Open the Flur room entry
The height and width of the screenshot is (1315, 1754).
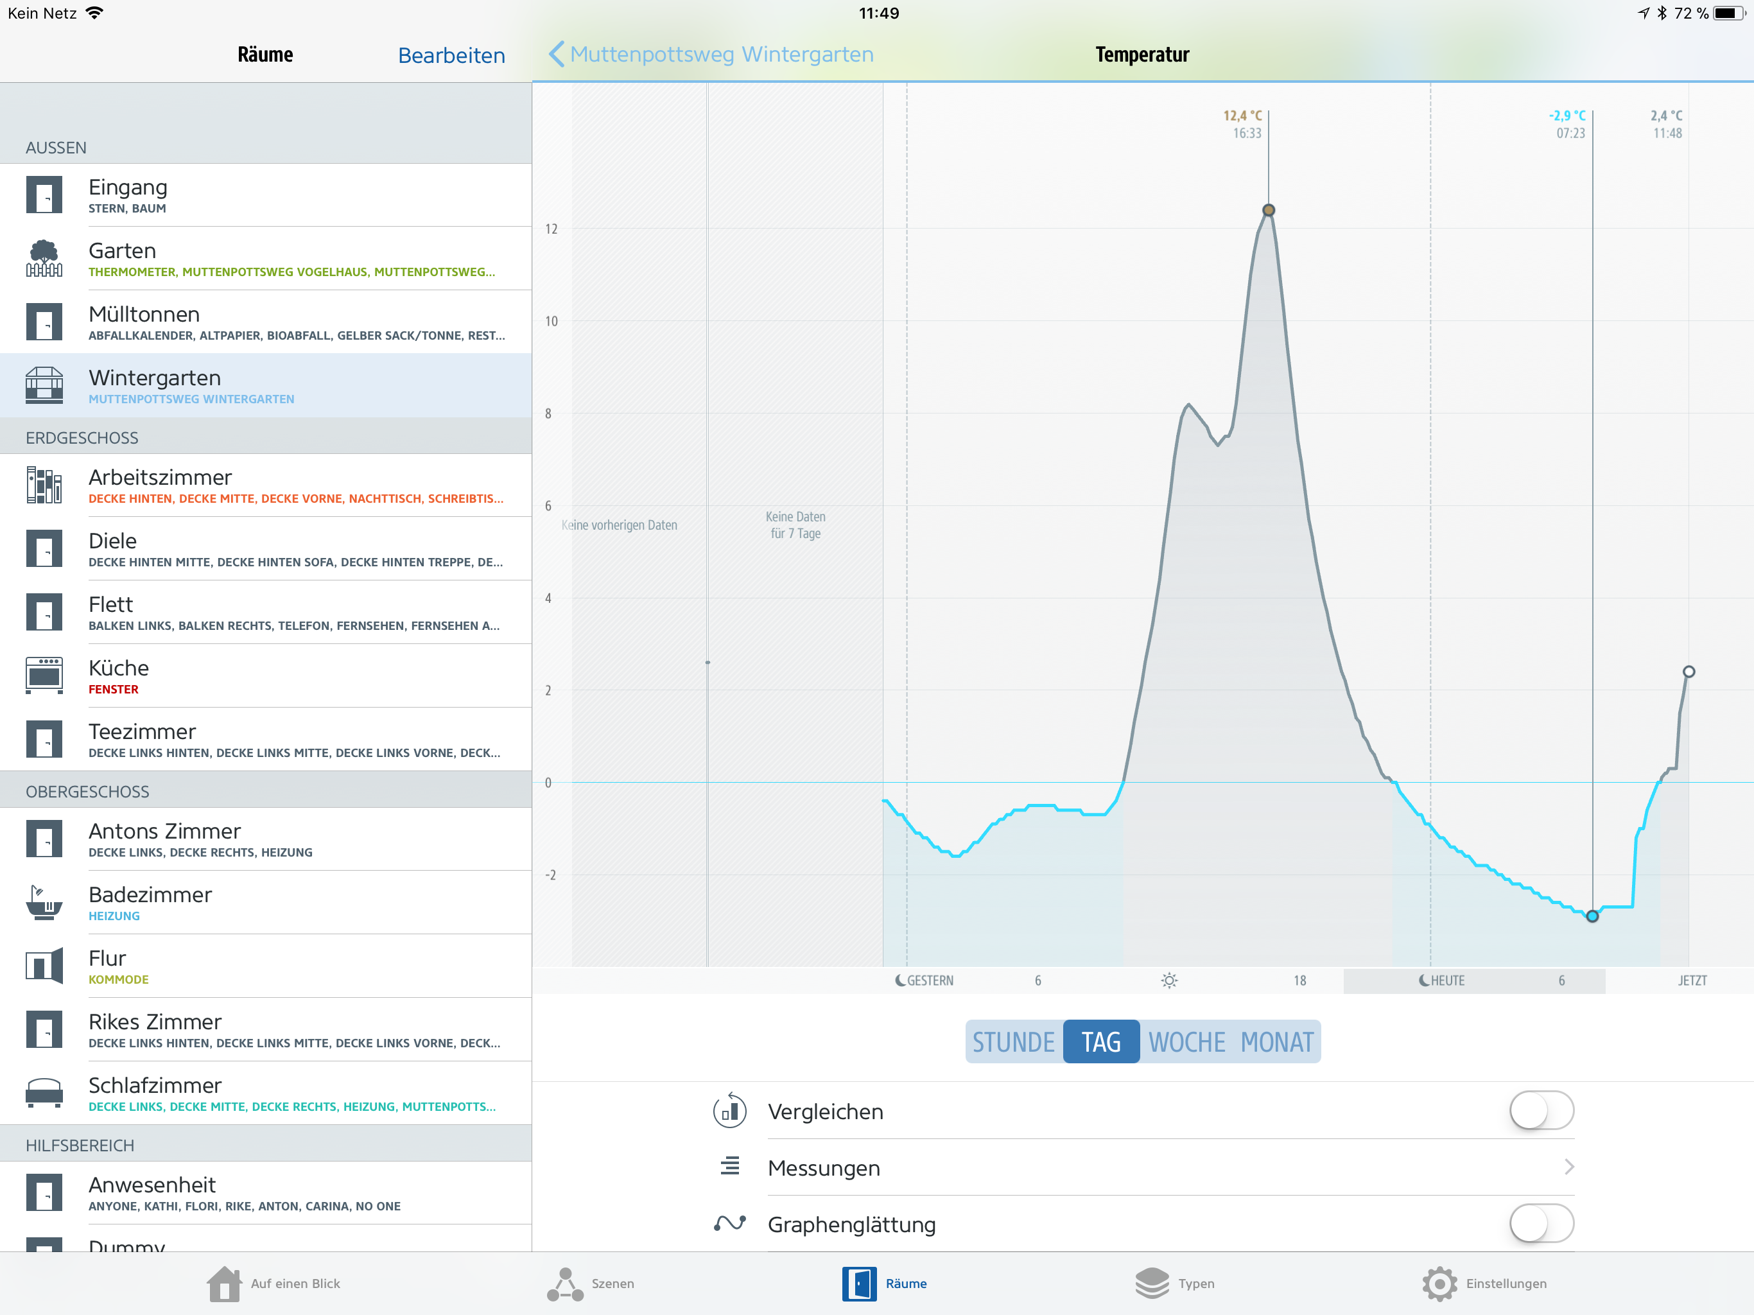[266, 966]
